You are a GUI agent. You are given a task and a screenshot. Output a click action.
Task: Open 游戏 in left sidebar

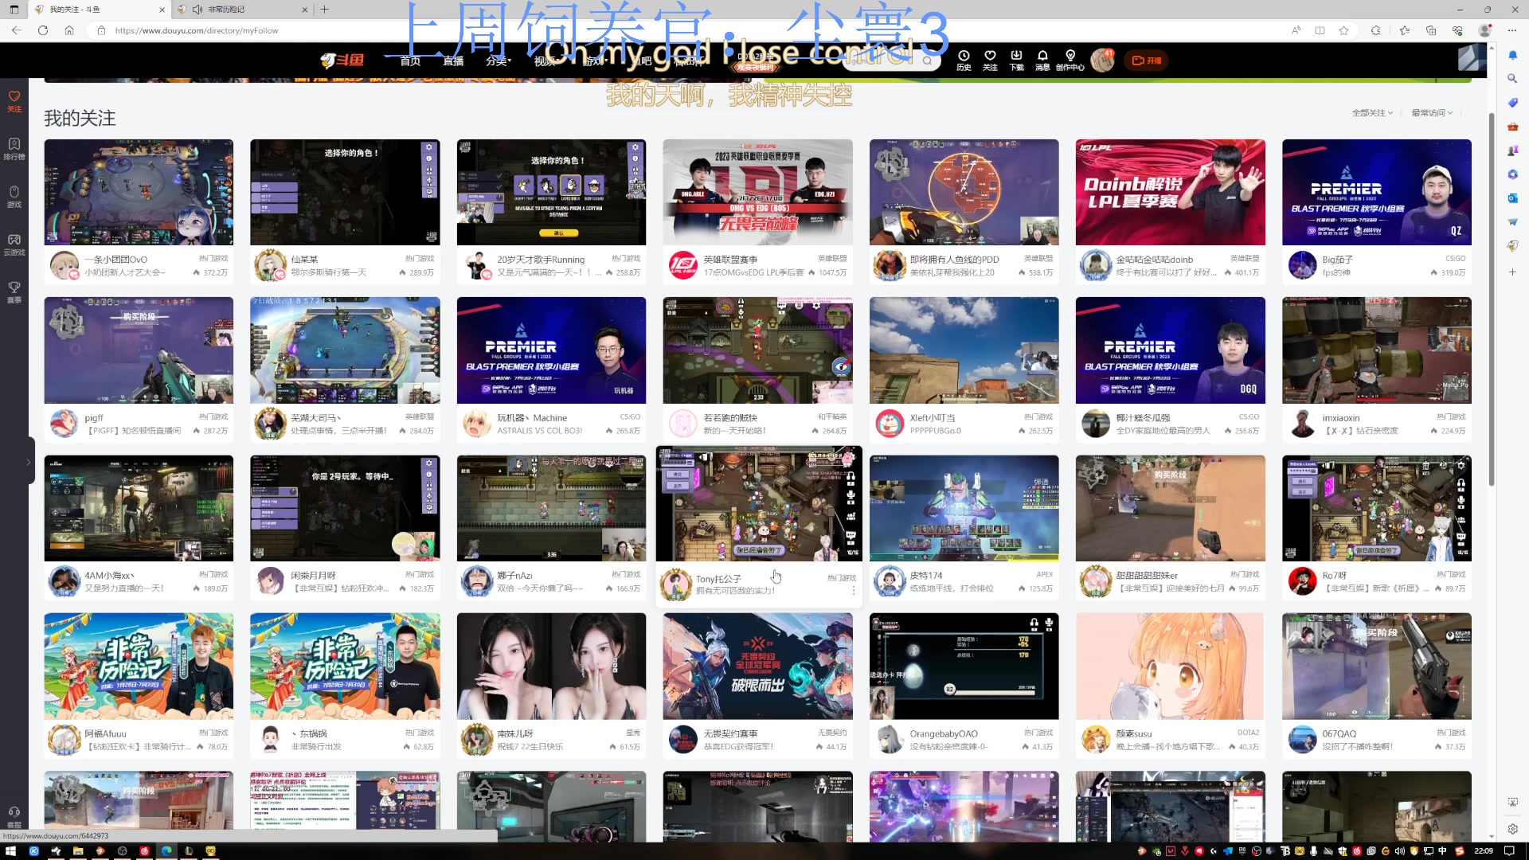[14, 197]
